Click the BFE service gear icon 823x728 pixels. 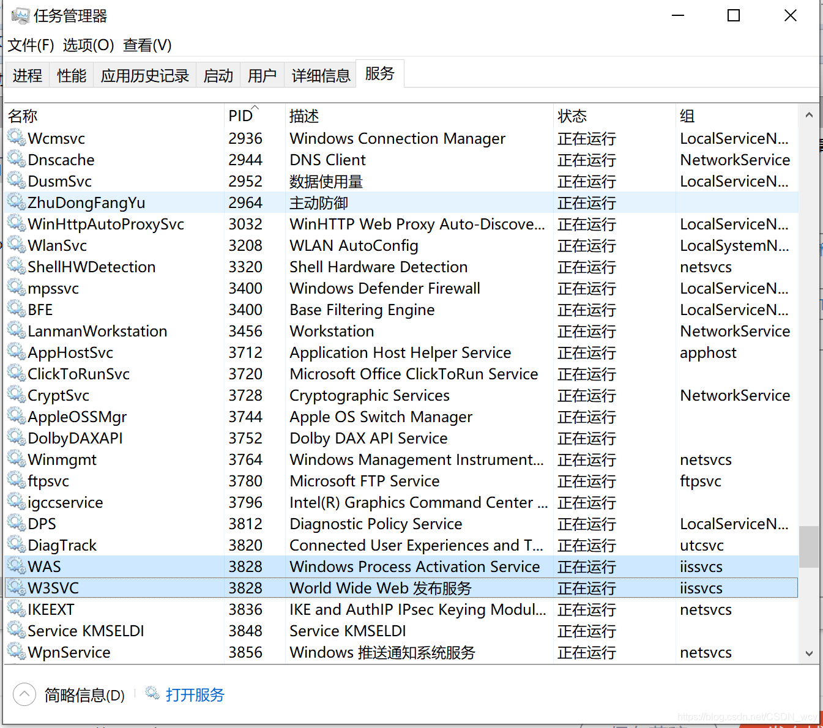16,308
